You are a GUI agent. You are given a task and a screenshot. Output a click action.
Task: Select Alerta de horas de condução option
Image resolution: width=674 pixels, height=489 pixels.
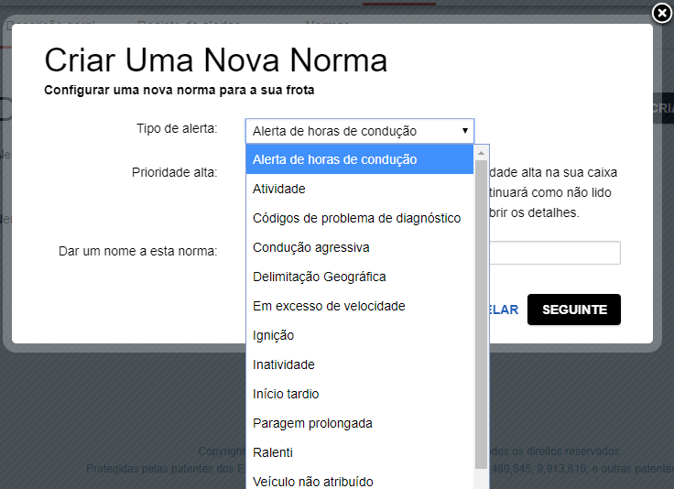[x=360, y=159]
